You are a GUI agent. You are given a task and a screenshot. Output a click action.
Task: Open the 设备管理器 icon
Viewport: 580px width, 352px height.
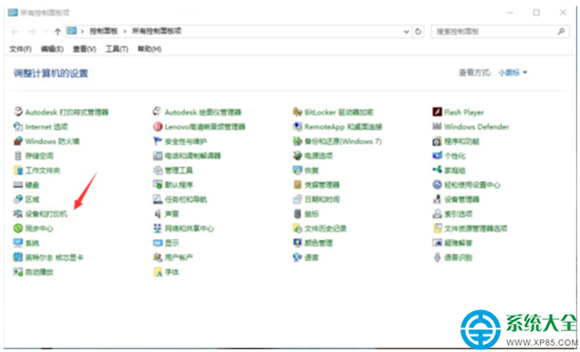437,199
